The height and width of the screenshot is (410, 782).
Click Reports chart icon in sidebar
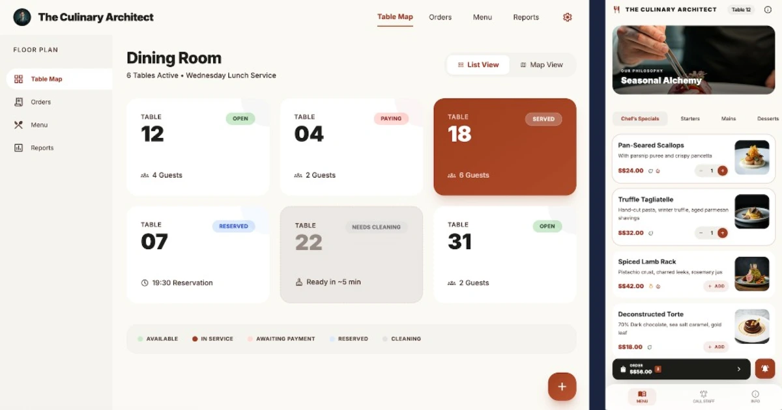18,148
